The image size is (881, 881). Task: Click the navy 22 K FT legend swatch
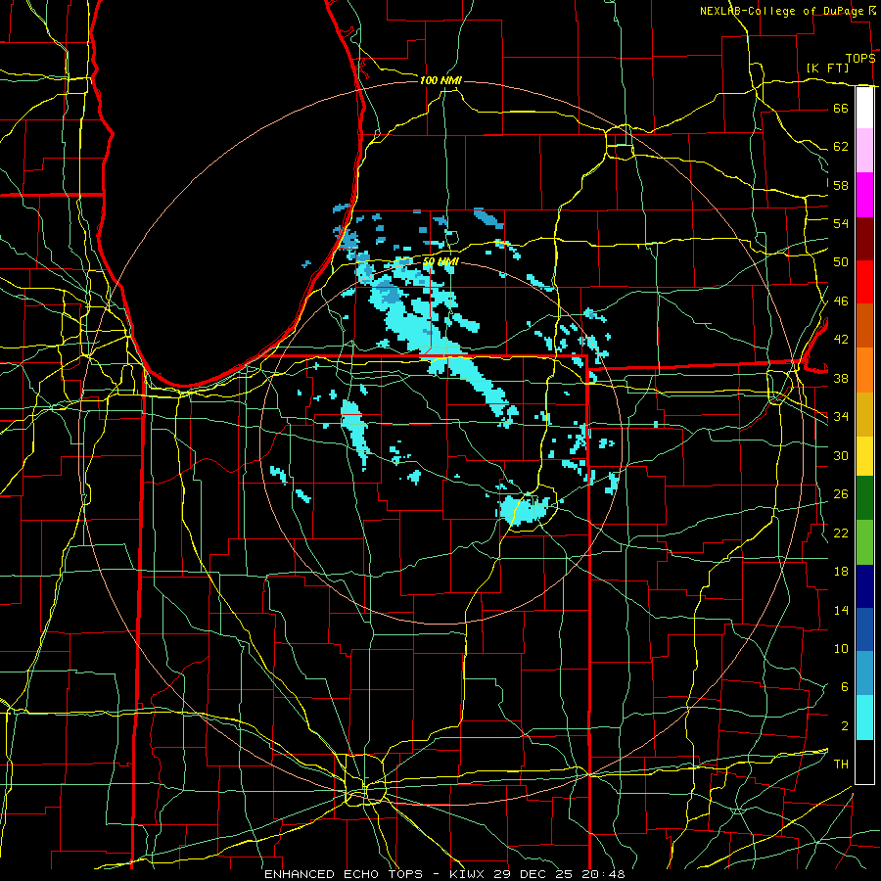pos(864,586)
